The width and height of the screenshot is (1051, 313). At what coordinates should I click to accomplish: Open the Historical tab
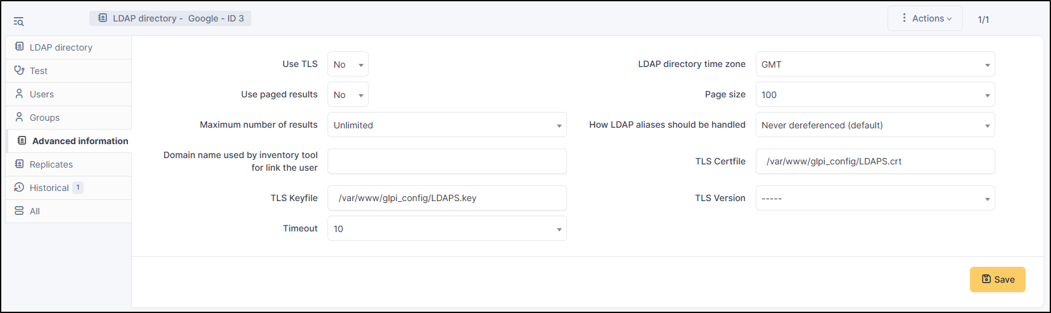pos(49,188)
